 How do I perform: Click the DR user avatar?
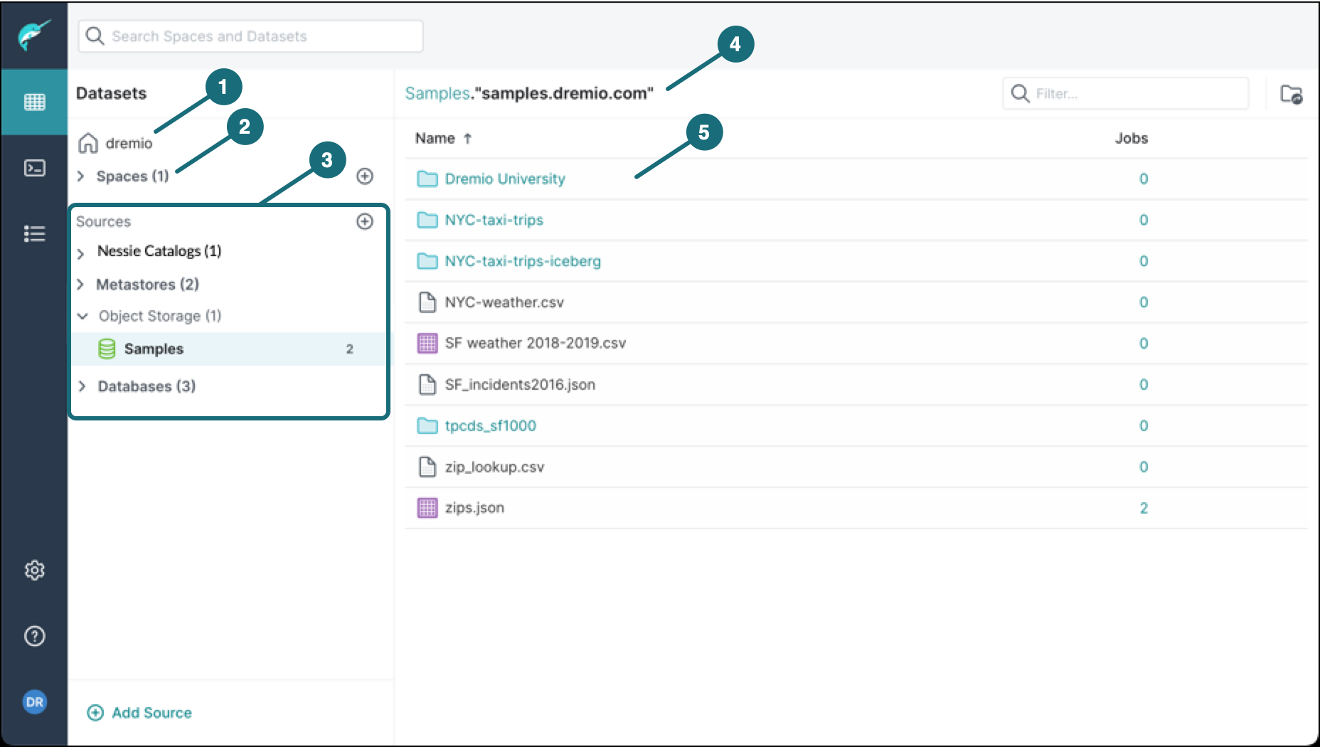pos(33,702)
